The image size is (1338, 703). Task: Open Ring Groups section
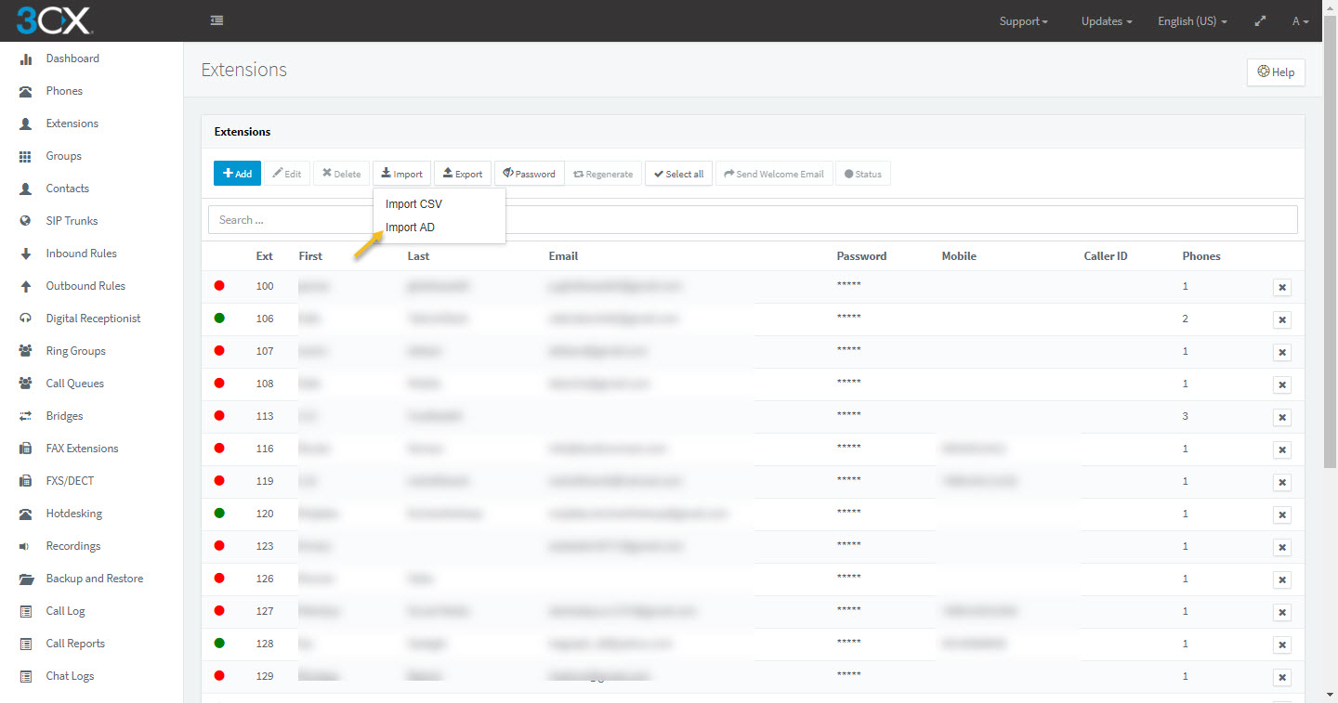pos(75,351)
